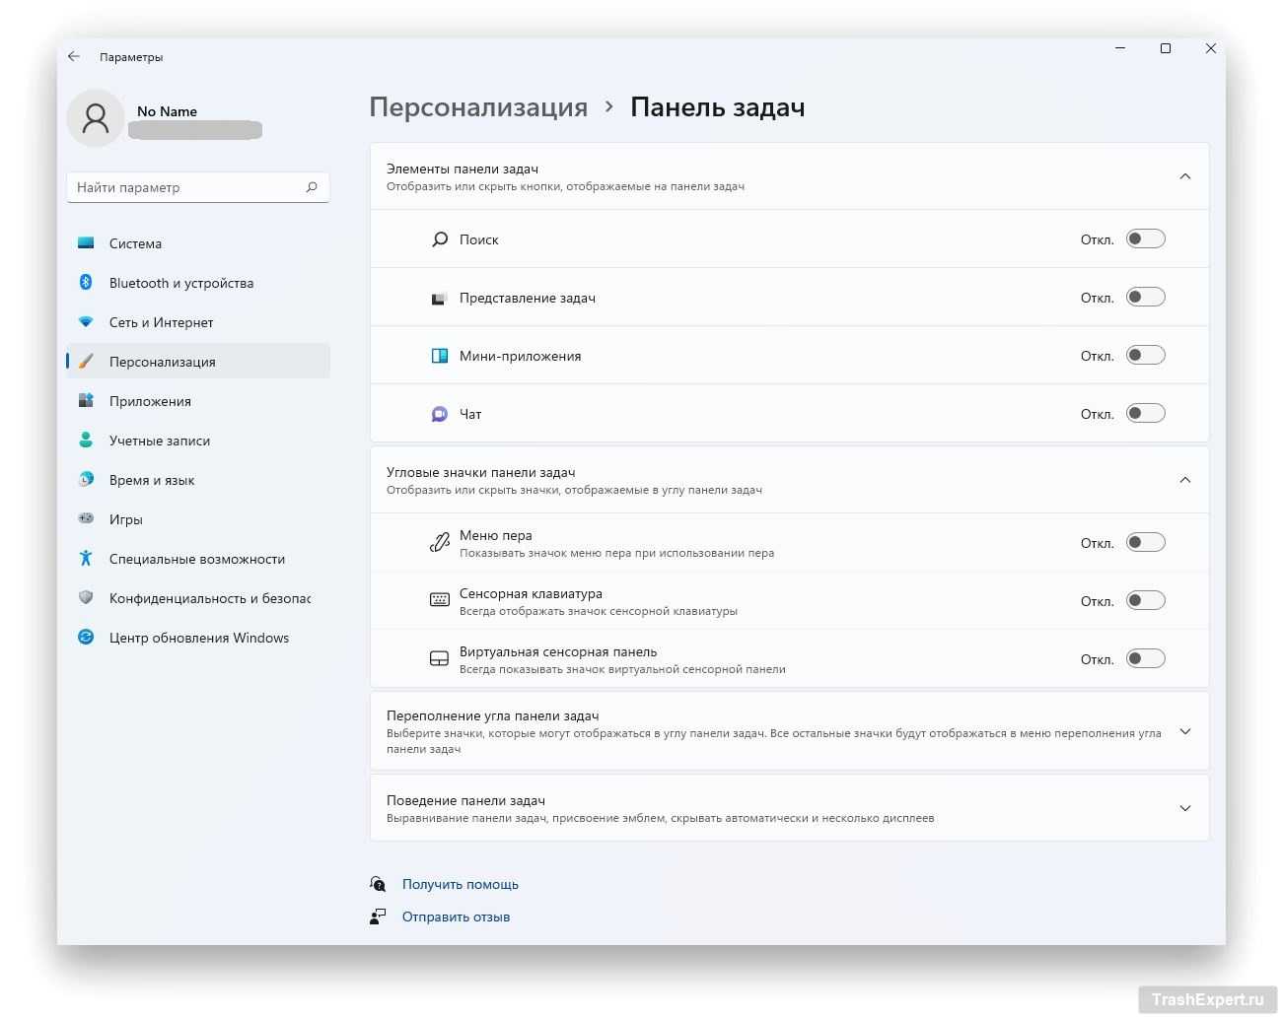Click the shield icon for Конфиденциальность
The width and height of the screenshot is (1283, 1019).
[86, 598]
